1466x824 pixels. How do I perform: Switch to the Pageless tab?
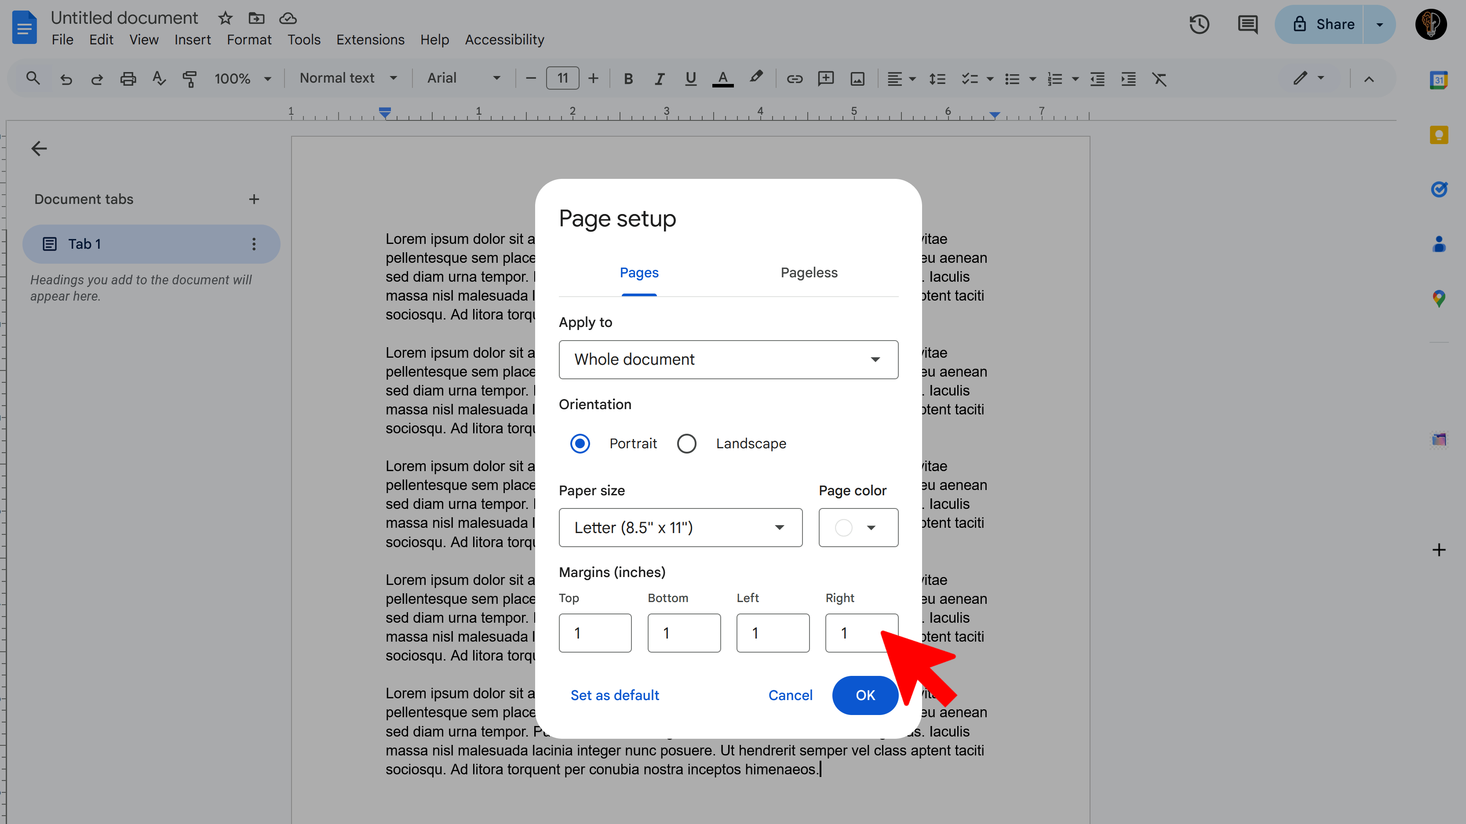[x=809, y=272]
